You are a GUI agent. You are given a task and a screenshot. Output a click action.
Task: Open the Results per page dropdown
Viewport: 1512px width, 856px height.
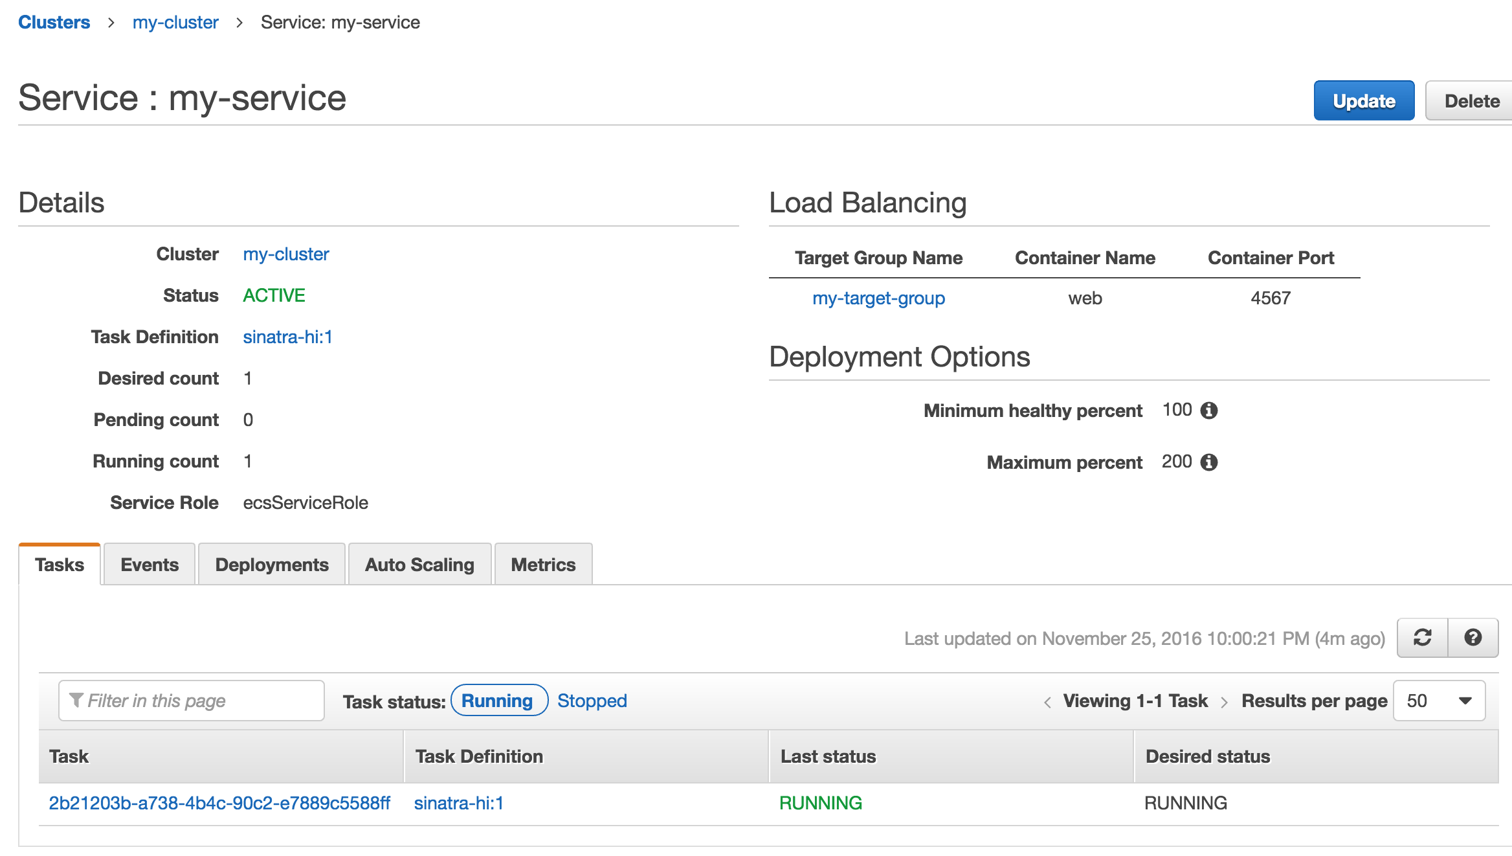pyautogui.click(x=1439, y=701)
